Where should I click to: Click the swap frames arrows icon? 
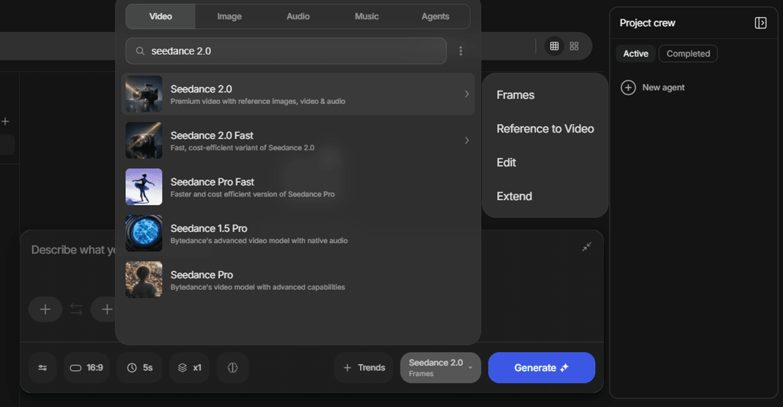click(76, 309)
